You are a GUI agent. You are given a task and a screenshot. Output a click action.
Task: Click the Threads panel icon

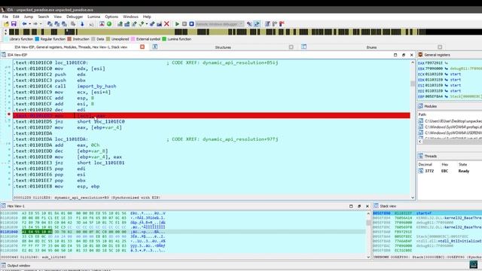(x=420, y=156)
